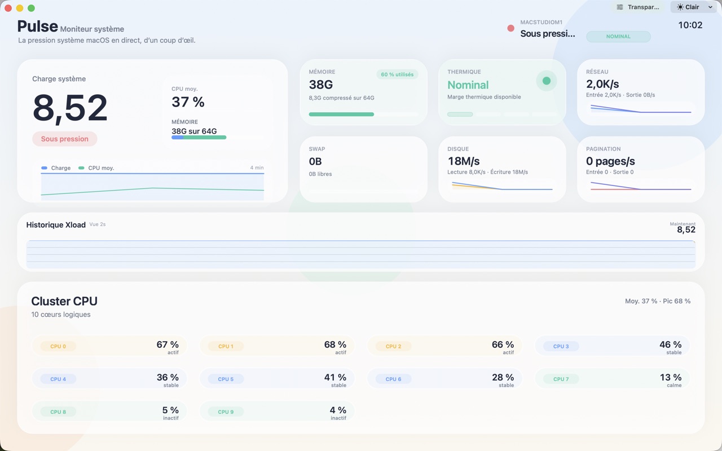This screenshot has height=451, width=722.
Task: Click the CPU 6 label pill
Action: tap(393, 379)
